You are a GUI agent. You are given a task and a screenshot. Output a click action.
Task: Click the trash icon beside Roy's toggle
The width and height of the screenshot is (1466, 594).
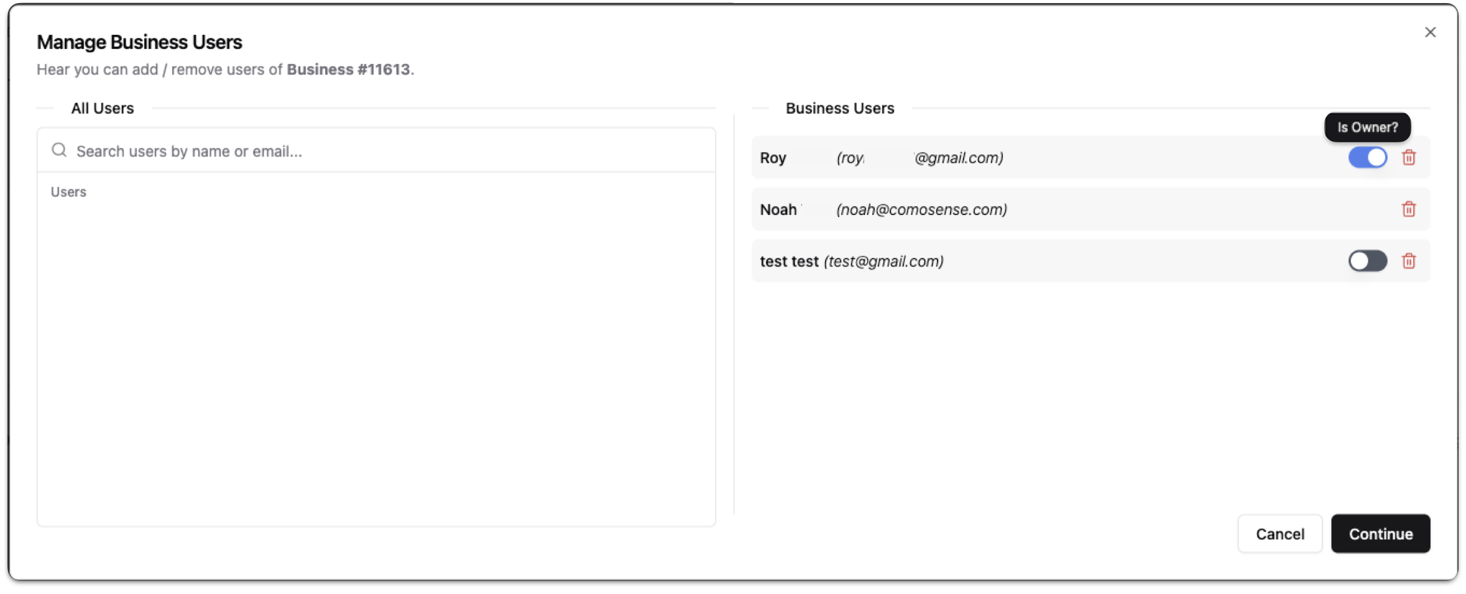pos(1409,157)
